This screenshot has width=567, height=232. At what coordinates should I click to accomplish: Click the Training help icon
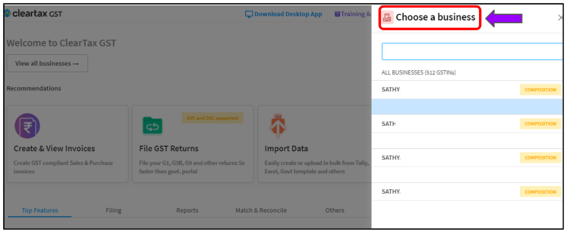click(337, 14)
